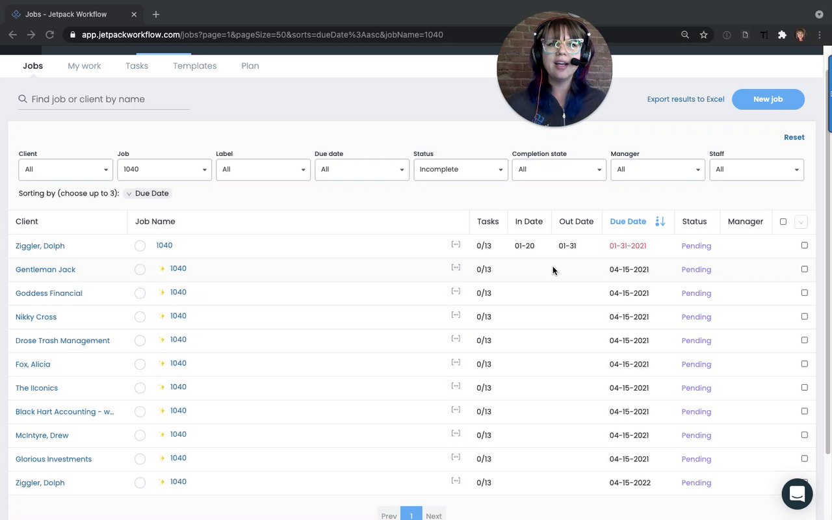Open the details icon for McIntyre, Drew's job
This screenshot has width=832, height=520.
click(x=456, y=434)
